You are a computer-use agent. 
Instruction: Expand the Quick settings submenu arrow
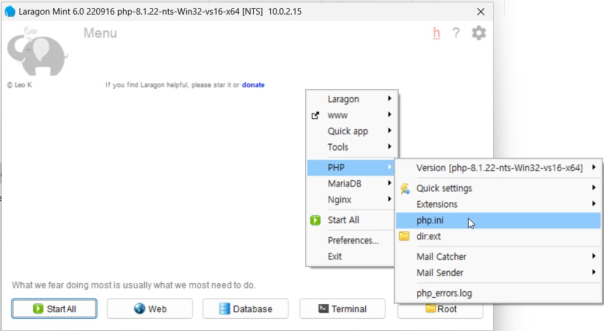point(593,188)
